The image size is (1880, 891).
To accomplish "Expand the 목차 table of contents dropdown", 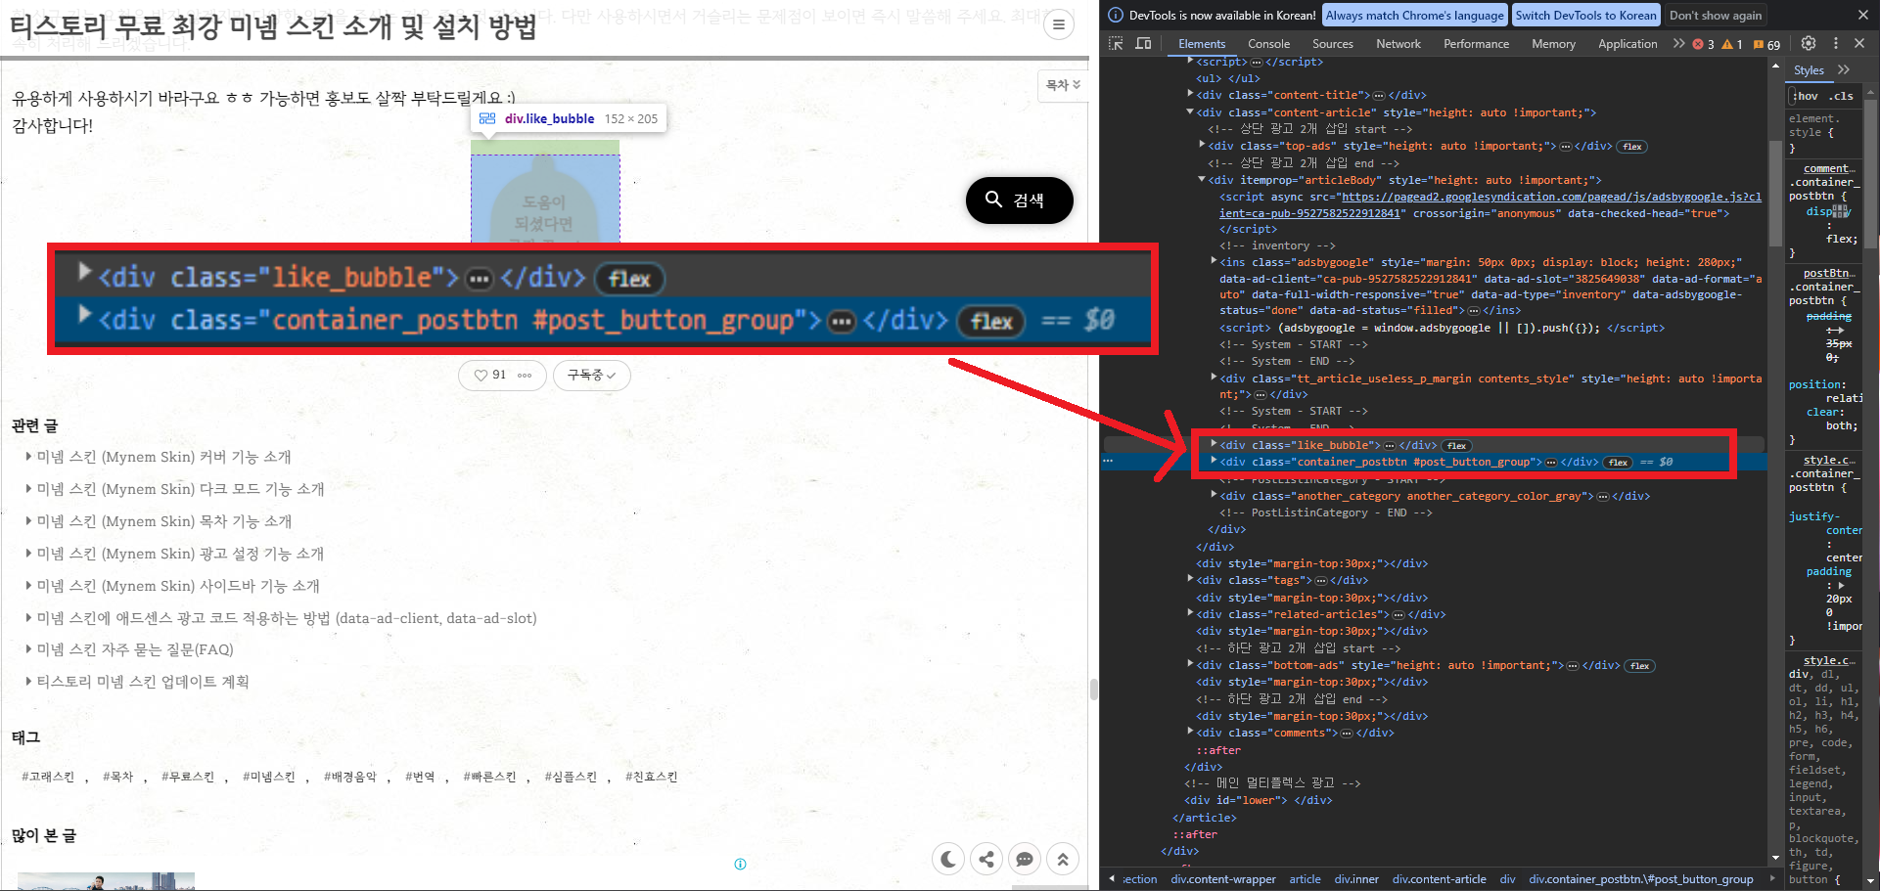I will (1063, 85).
